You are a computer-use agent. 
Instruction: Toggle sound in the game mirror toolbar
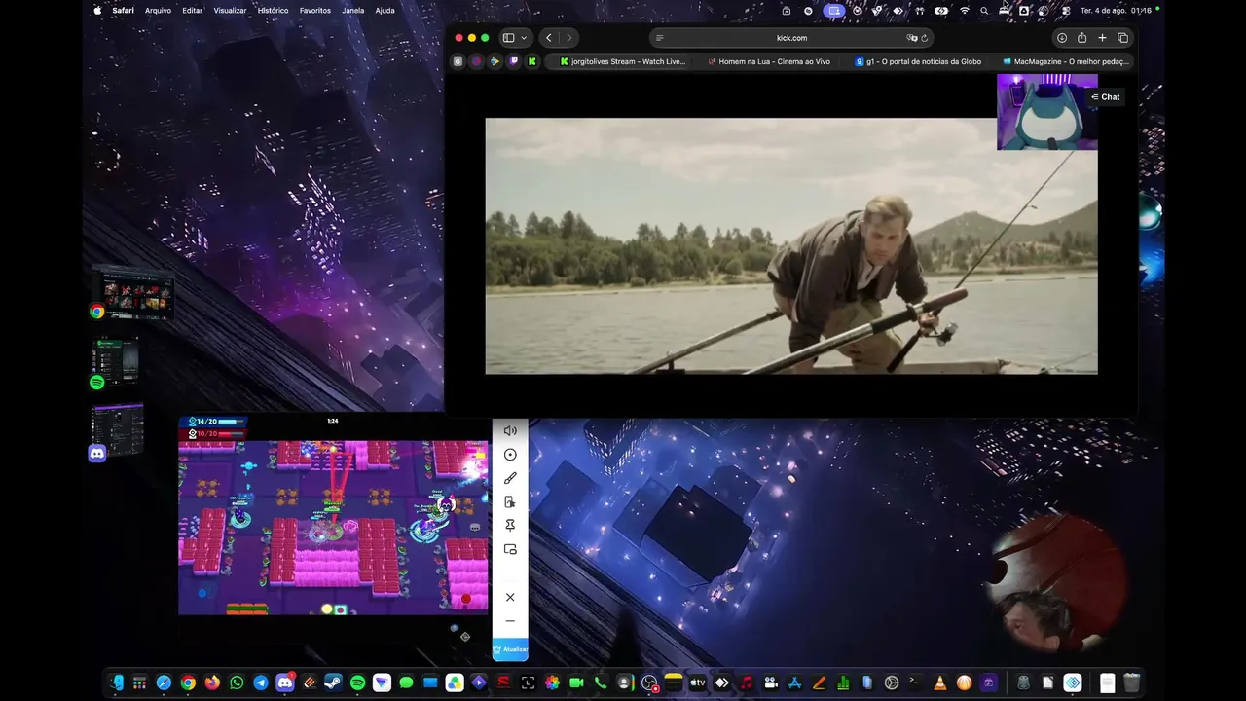point(510,431)
